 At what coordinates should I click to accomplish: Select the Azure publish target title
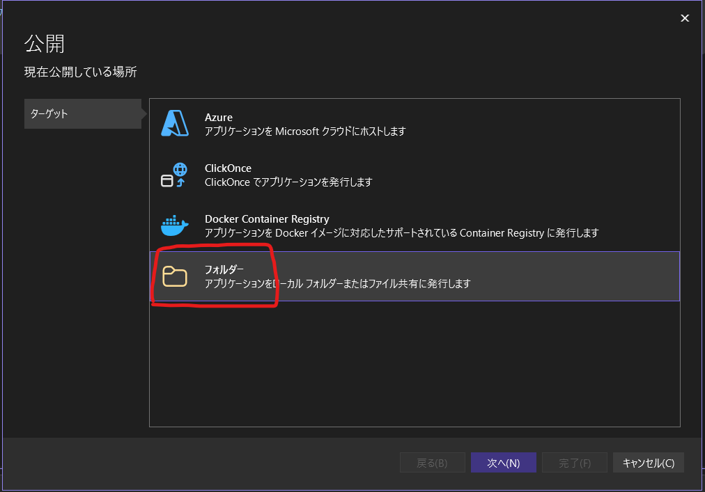[x=219, y=118]
